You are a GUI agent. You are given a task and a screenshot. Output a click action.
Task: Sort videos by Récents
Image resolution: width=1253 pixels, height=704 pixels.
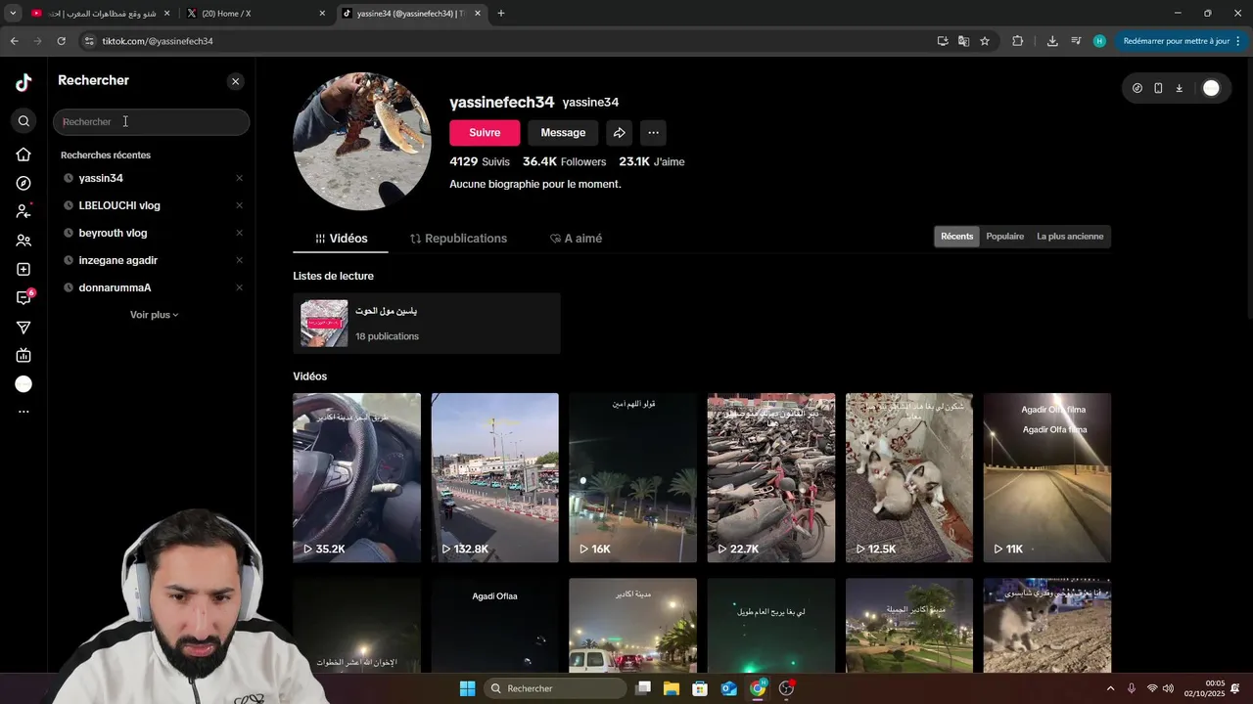click(x=956, y=237)
